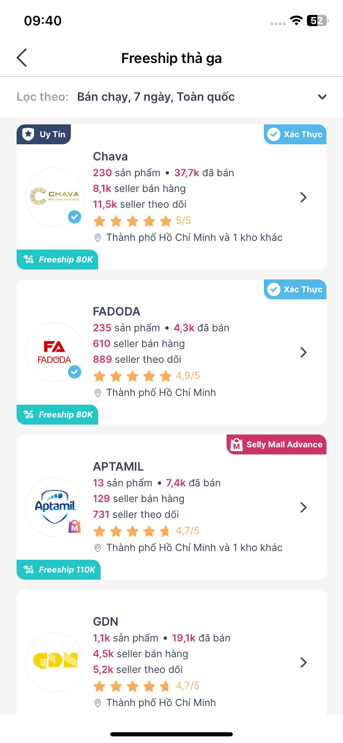Open the Chava brand logo
343x743 pixels.
tap(55, 197)
